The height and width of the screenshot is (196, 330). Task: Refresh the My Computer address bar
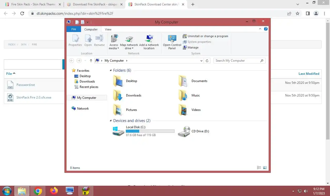click(207, 61)
